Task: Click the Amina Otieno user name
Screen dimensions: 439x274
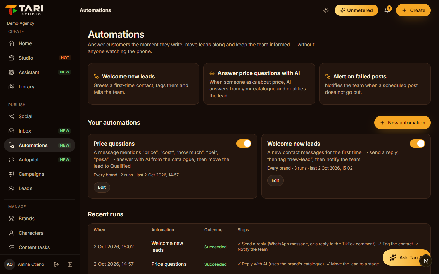Action: pos(31,264)
